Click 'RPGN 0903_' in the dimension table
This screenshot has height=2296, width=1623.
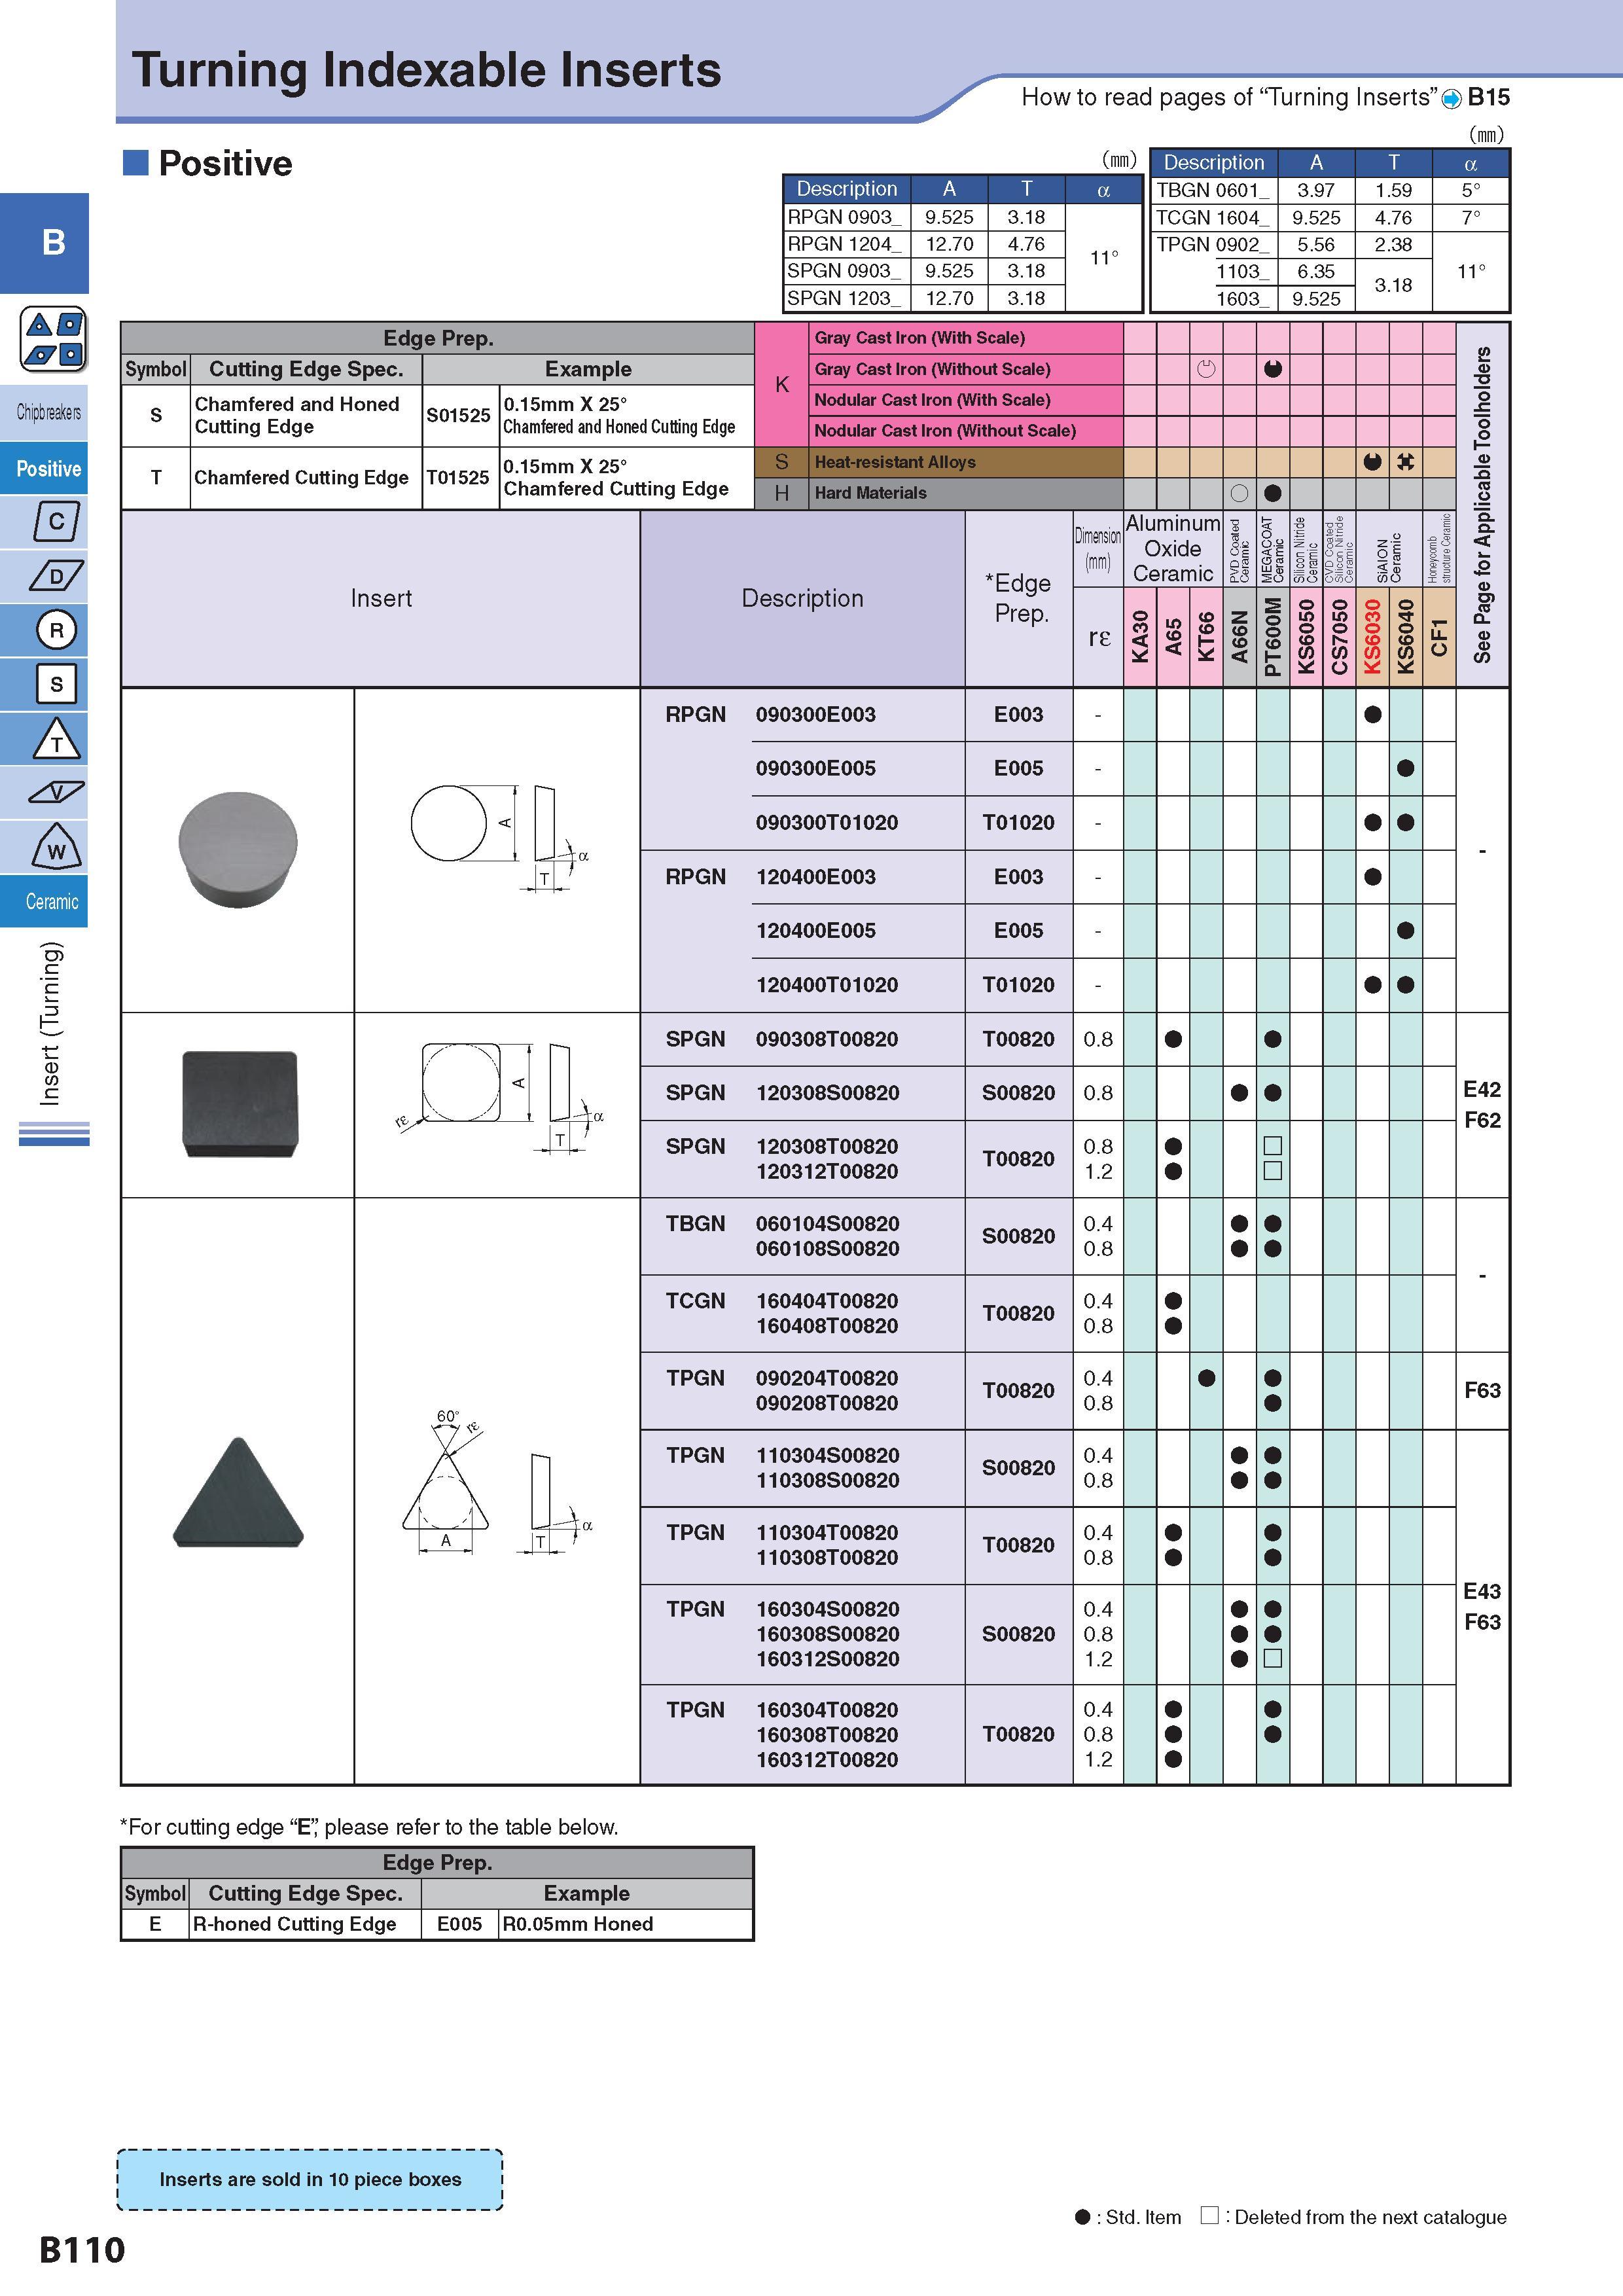point(845,217)
